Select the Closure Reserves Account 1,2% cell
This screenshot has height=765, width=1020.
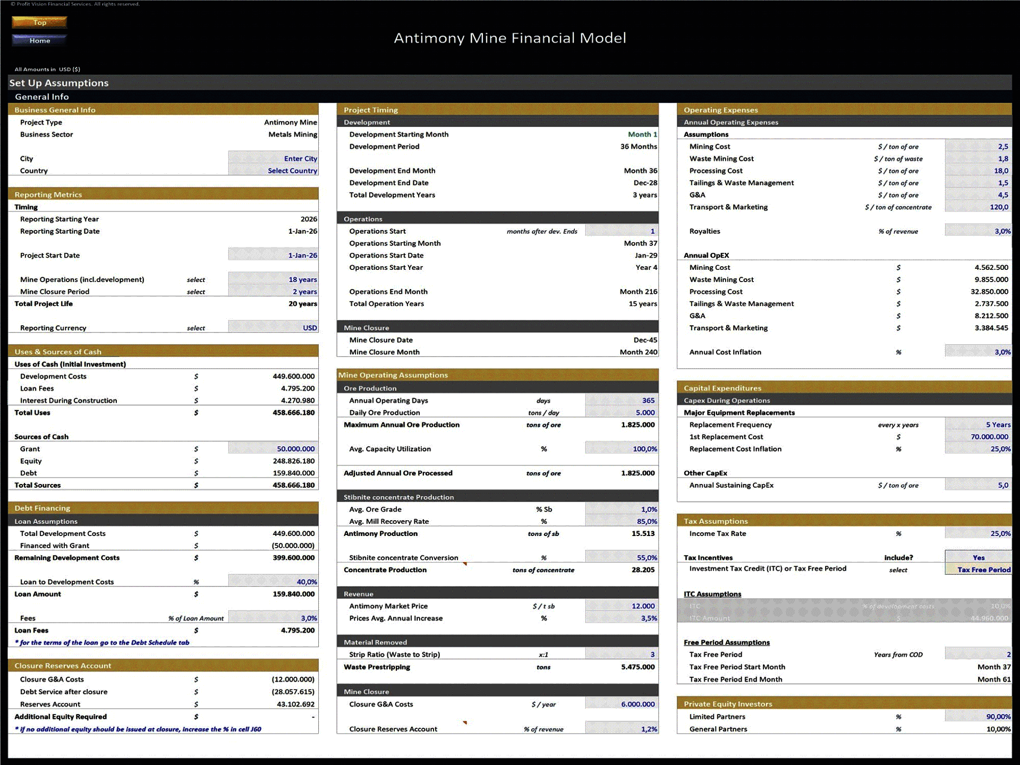(x=622, y=729)
